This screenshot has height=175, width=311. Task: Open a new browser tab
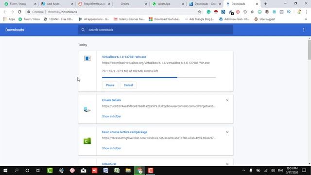[266, 4]
